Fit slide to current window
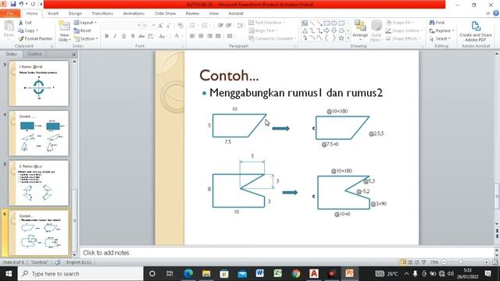This screenshot has height=281, width=500. [495, 262]
